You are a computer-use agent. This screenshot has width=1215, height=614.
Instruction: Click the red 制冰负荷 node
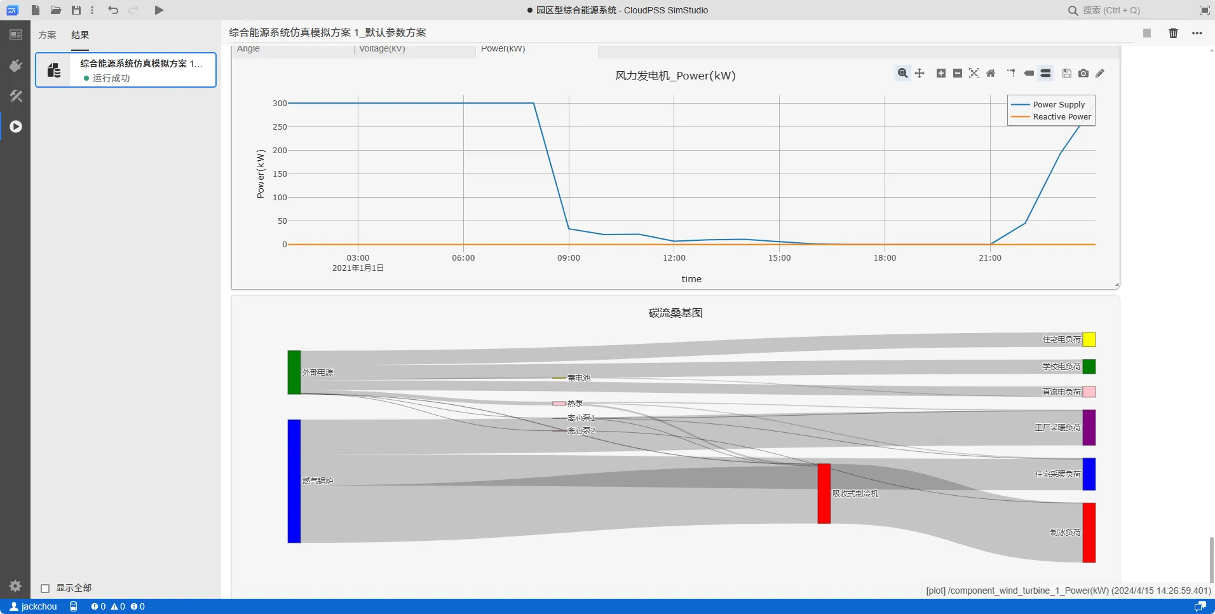point(1089,533)
